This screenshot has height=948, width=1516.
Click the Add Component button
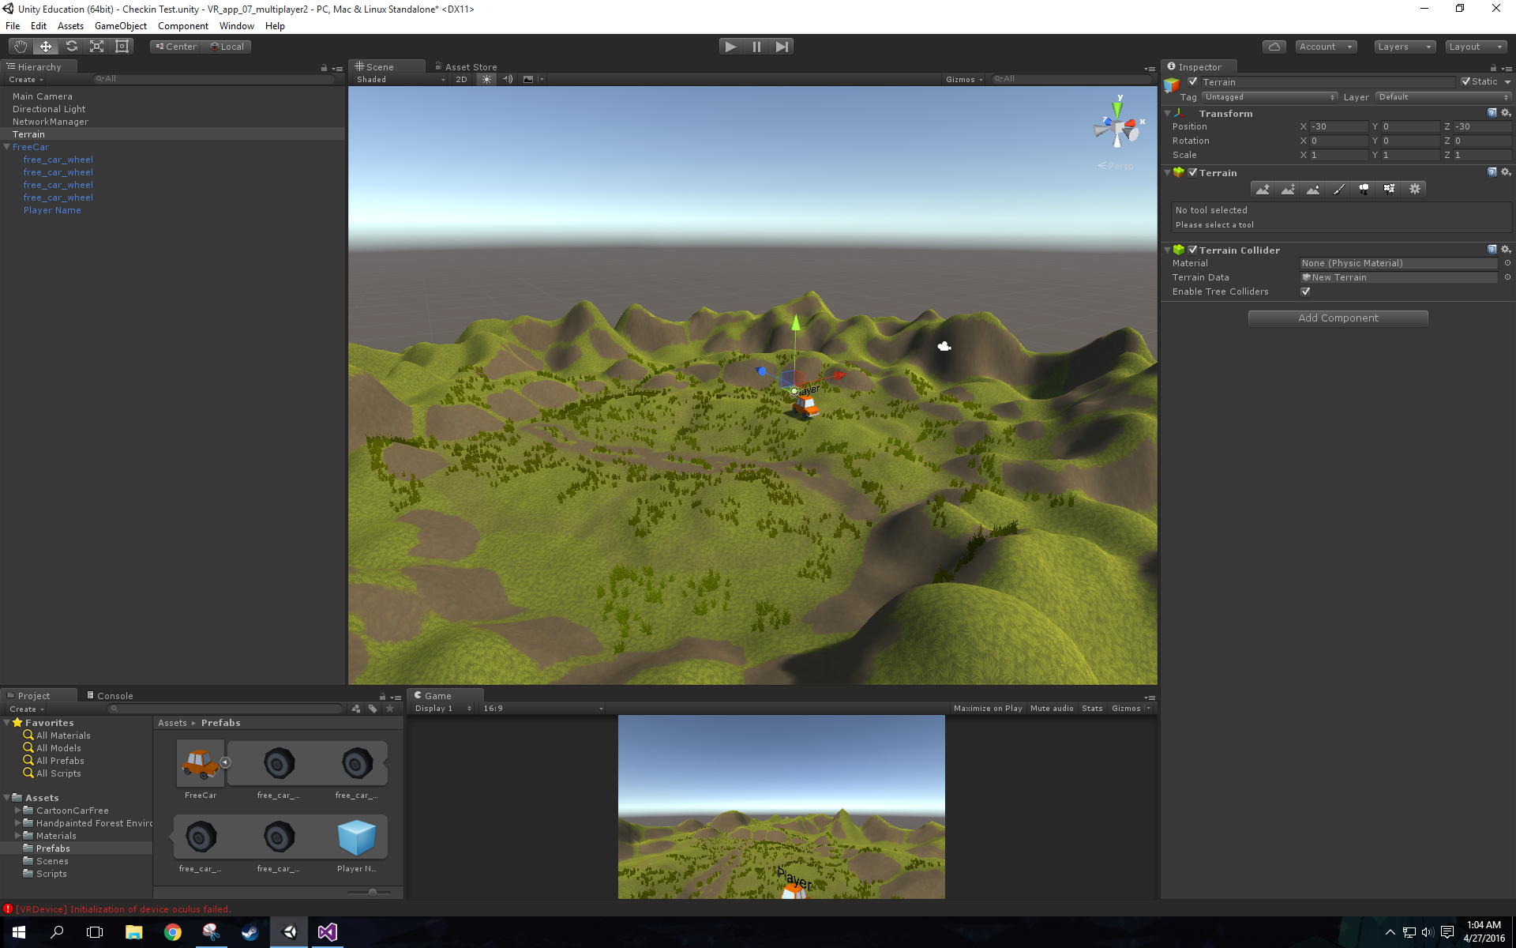click(1338, 318)
